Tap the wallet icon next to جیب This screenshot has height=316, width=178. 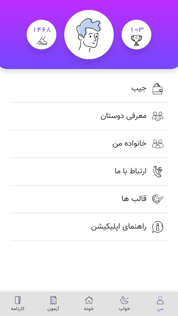[157, 89]
